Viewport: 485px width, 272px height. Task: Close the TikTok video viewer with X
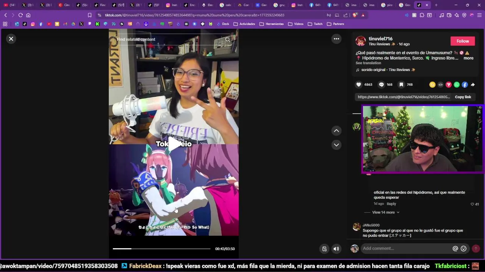[x=11, y=39]
